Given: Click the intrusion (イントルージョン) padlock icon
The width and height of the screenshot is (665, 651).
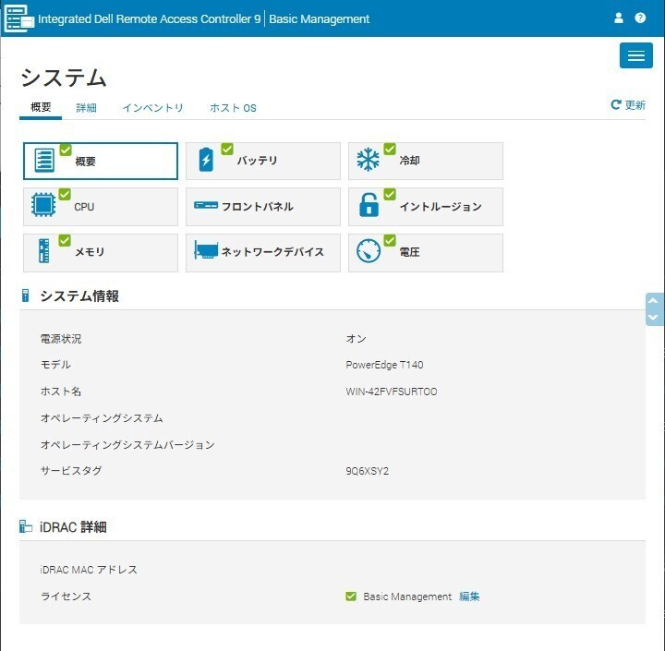Looking at the screenshot, I should pos(369,207).
